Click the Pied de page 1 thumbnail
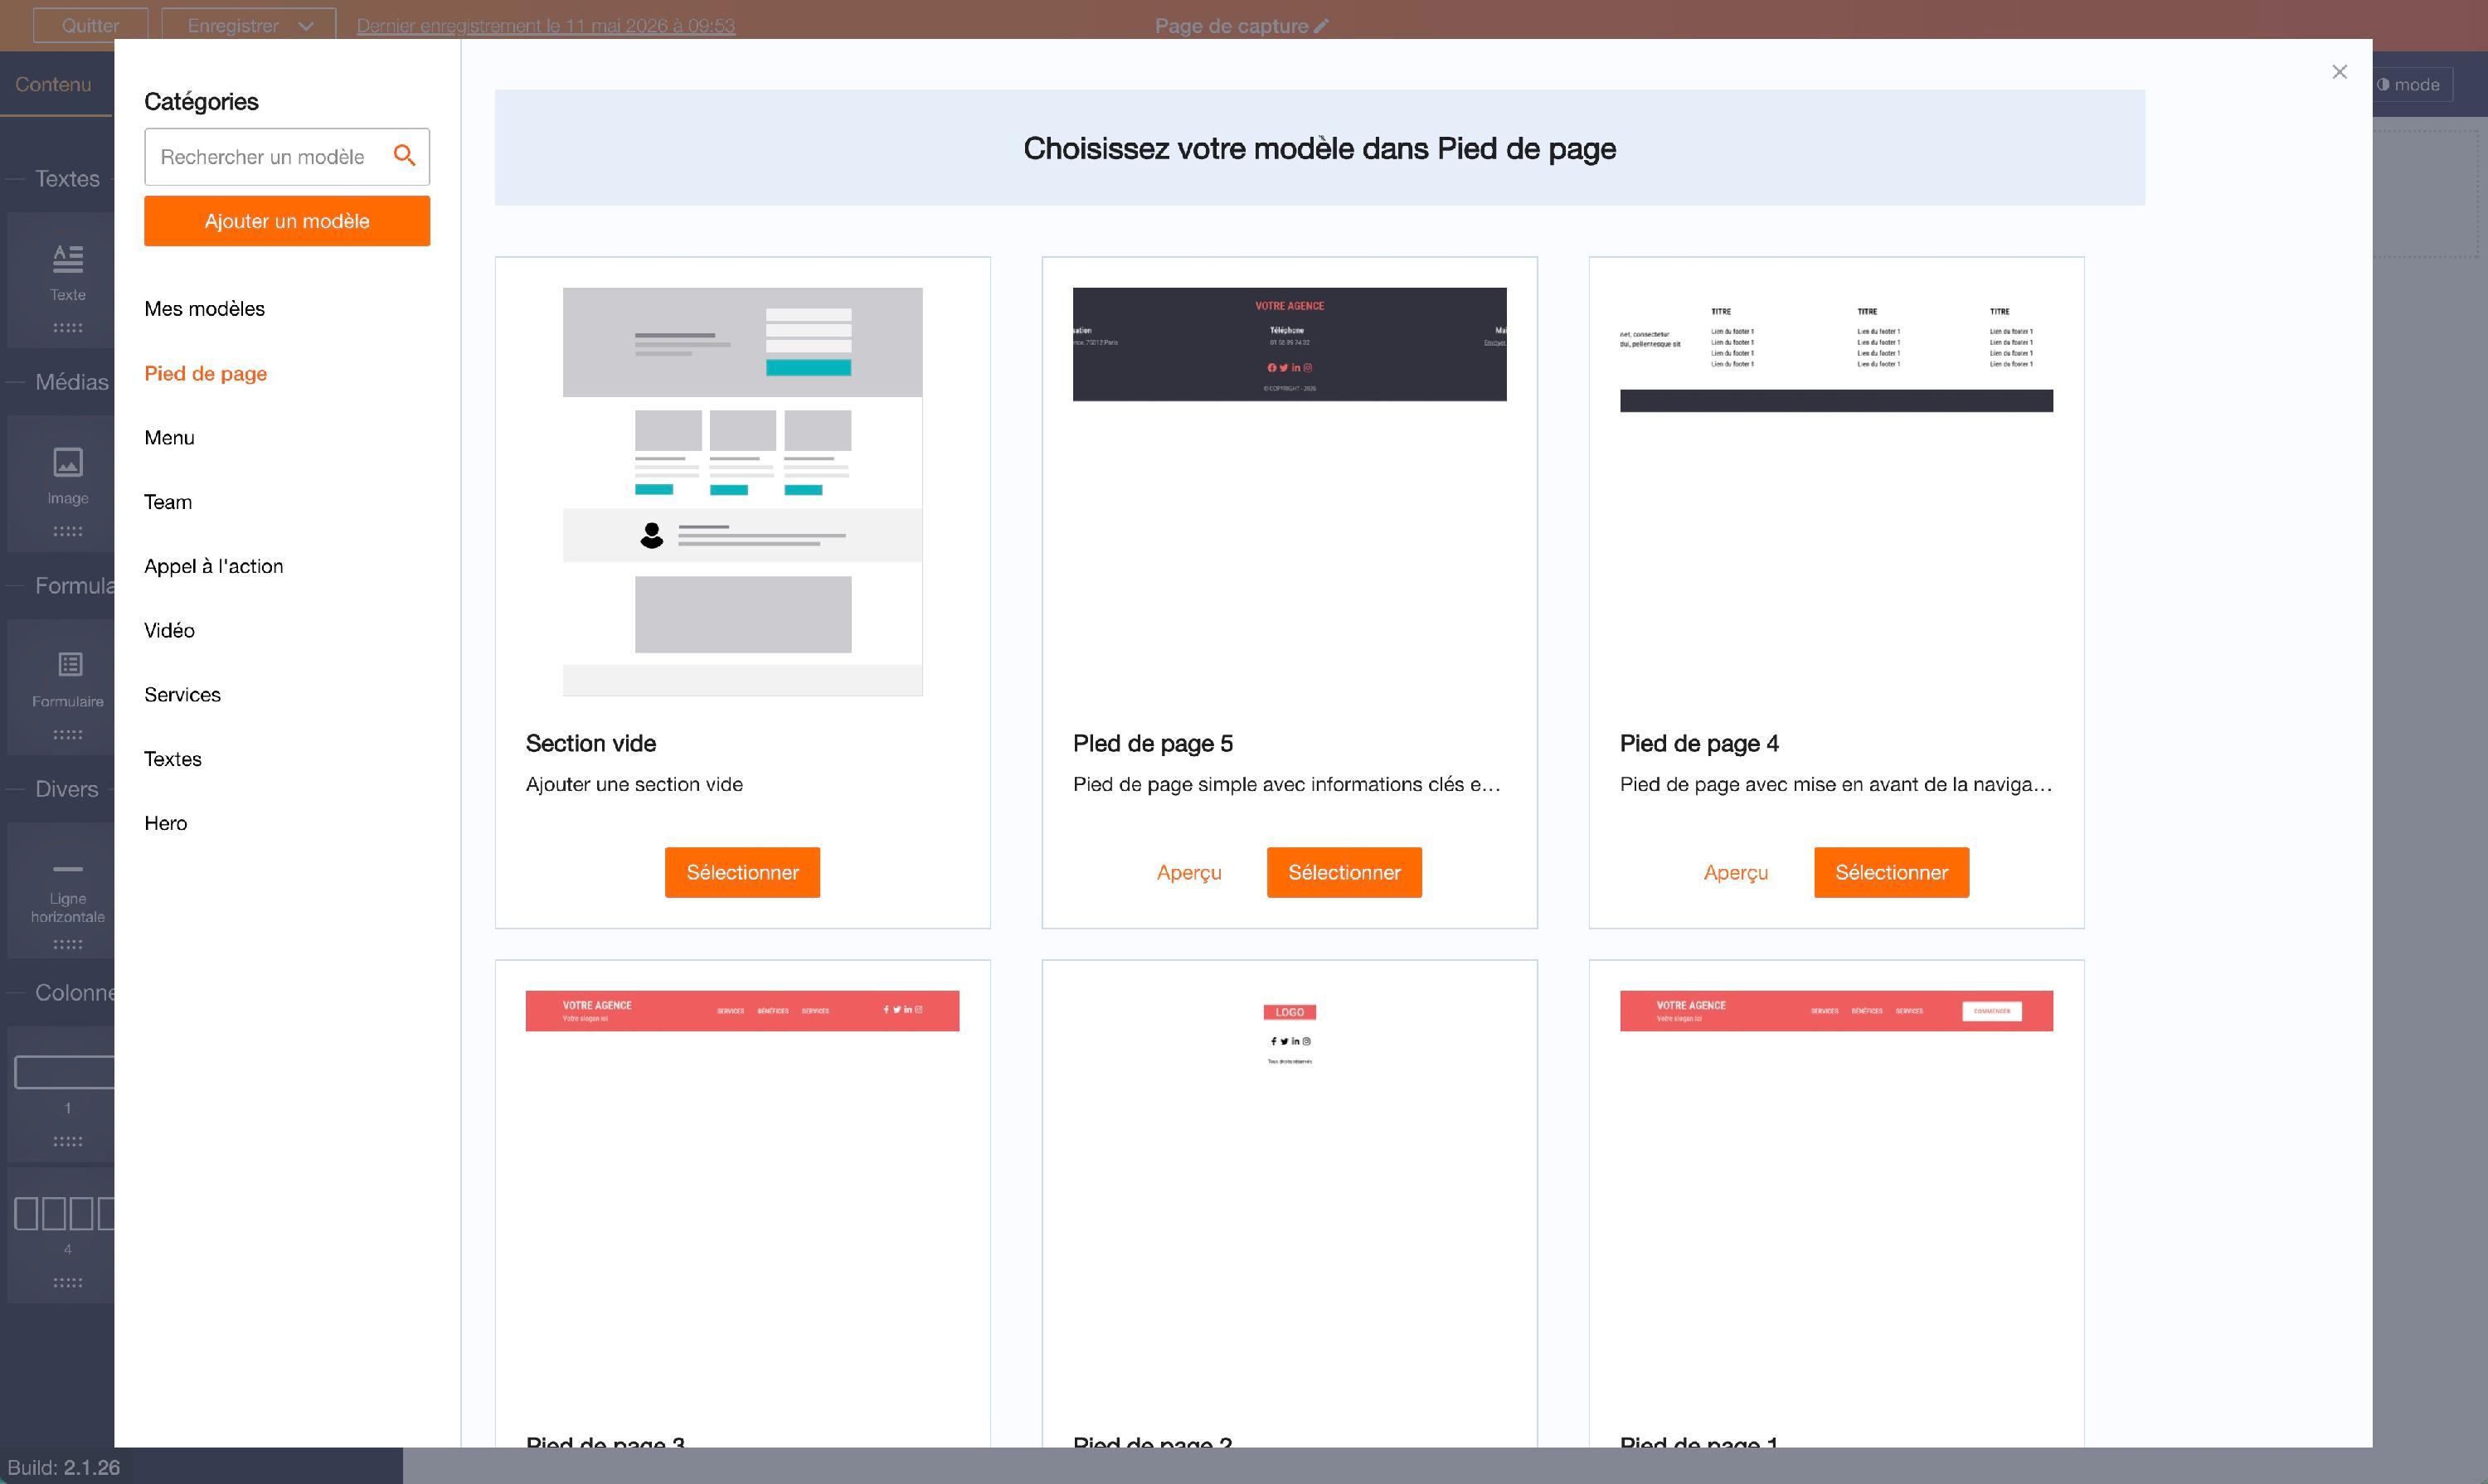Screen dimensions: 2488x1484 [1836, 1011]
